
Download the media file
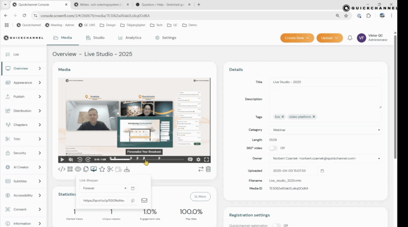(x=127, y=169)
